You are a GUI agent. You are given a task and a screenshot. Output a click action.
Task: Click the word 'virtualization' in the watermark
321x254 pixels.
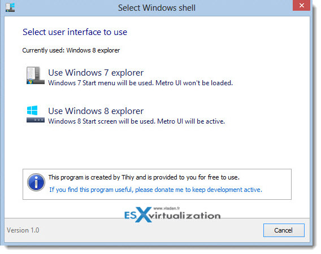point(185,216)
